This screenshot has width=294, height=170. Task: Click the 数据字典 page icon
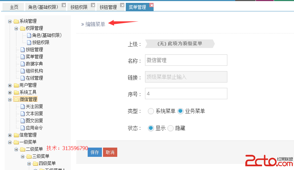pyautogui.click(x=23, y=64)
